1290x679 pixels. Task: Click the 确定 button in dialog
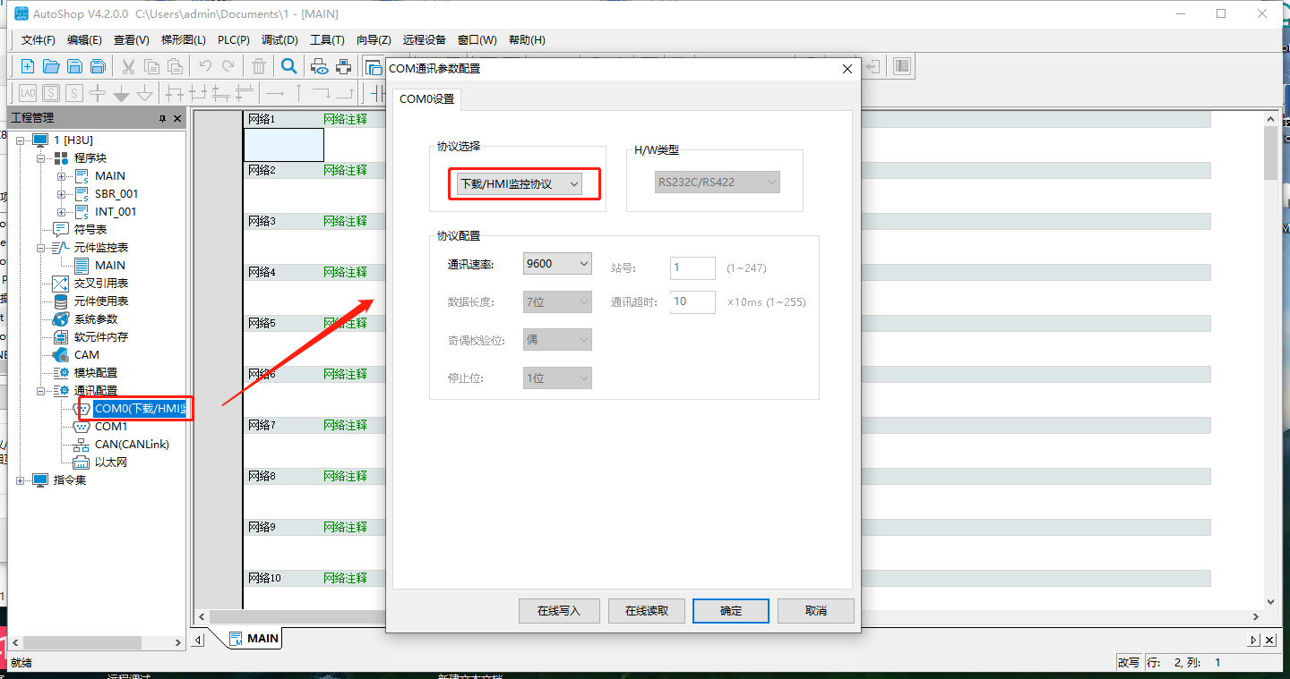coord(731,611)
